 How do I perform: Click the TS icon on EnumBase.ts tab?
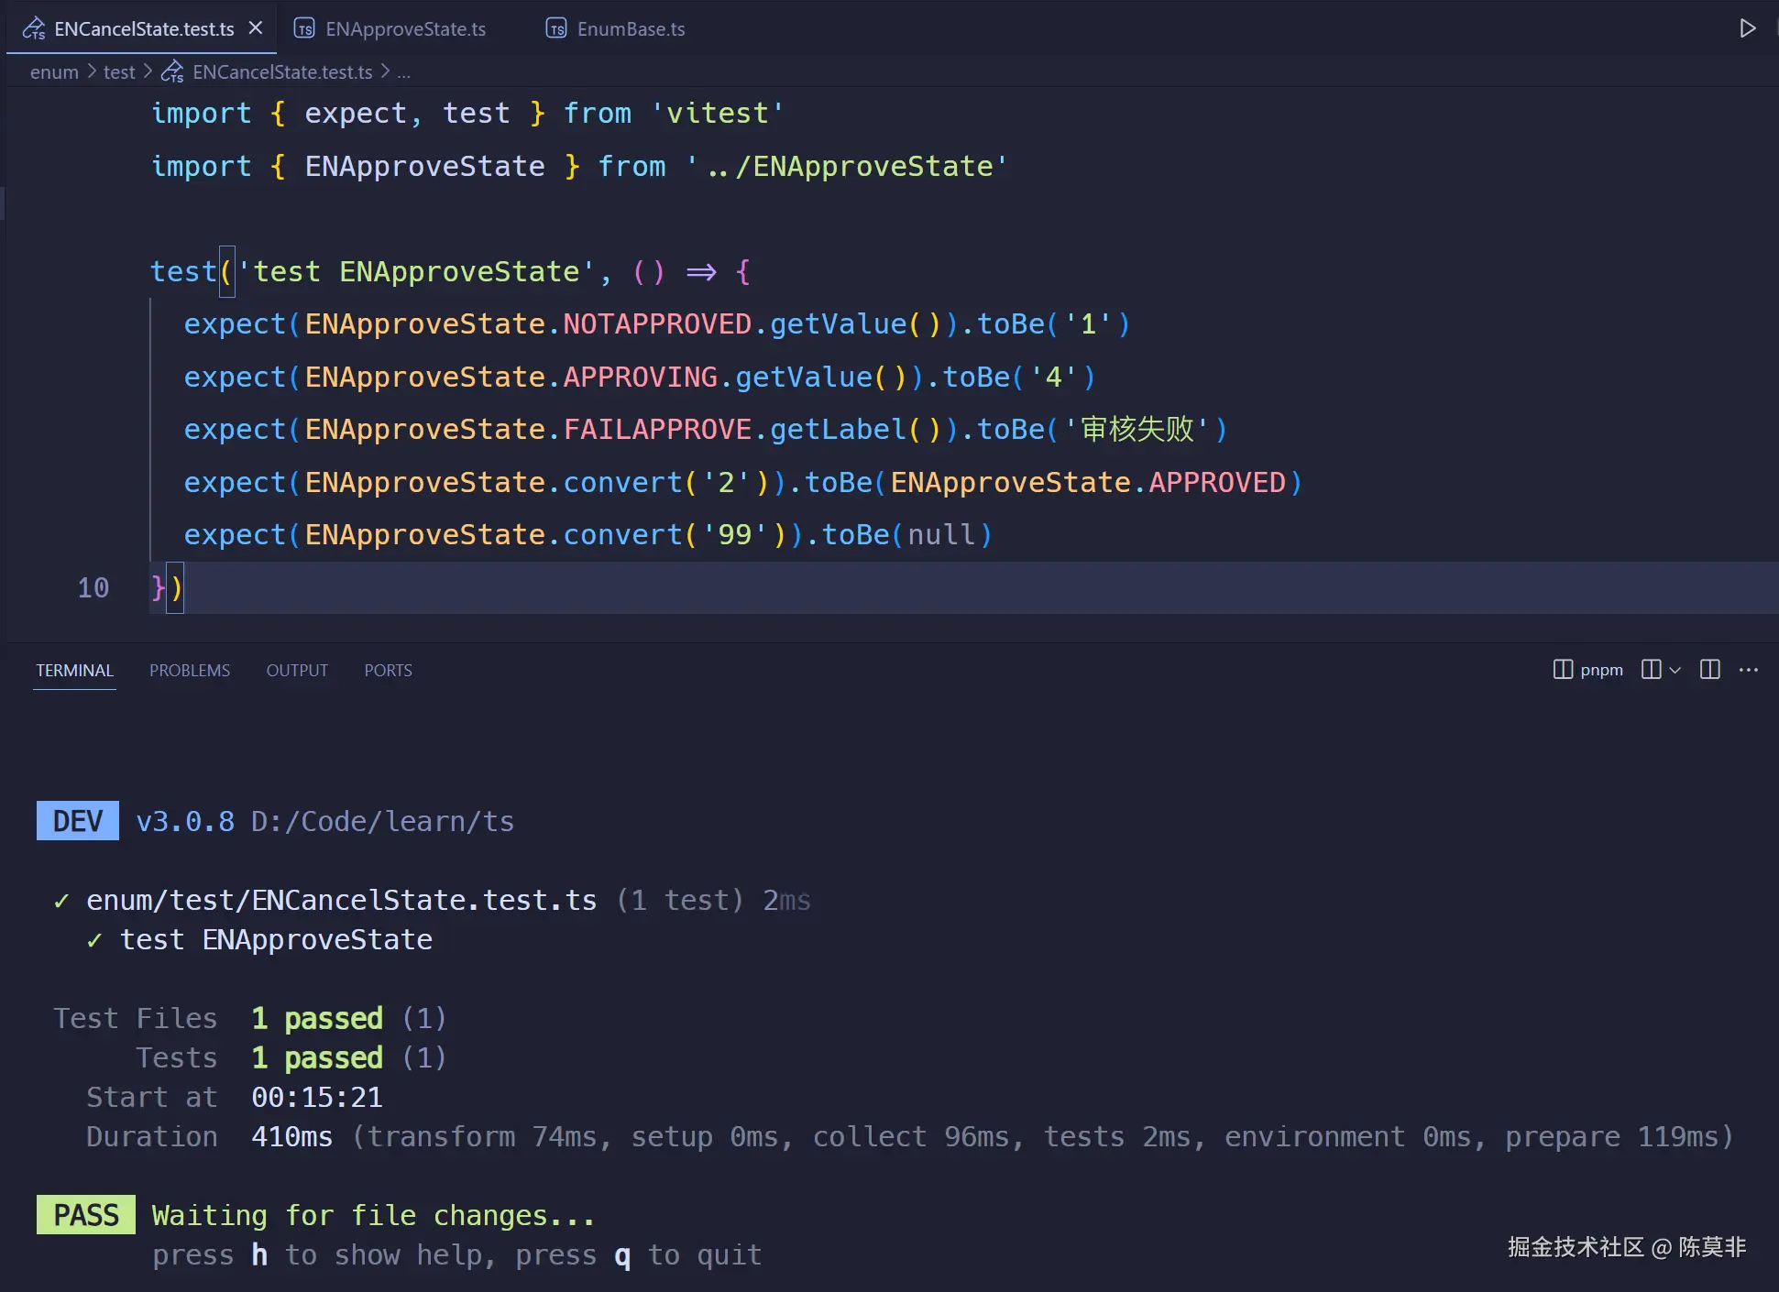[x=556, y=29]
